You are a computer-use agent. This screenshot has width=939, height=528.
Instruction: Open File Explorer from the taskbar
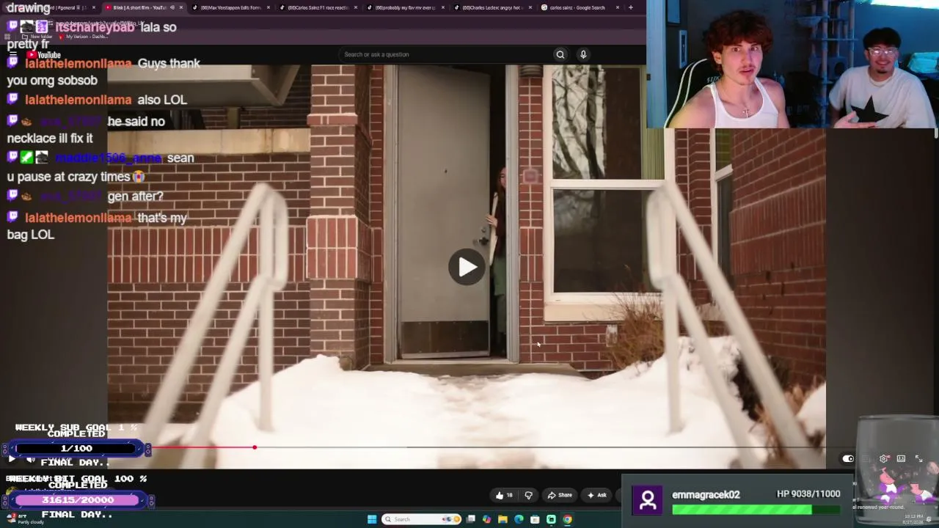click(503, 519)
